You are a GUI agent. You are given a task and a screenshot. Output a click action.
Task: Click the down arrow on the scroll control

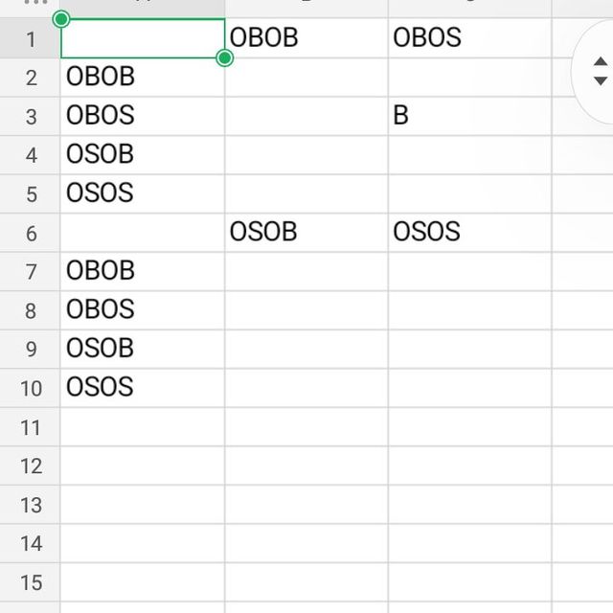pos(601,80)
